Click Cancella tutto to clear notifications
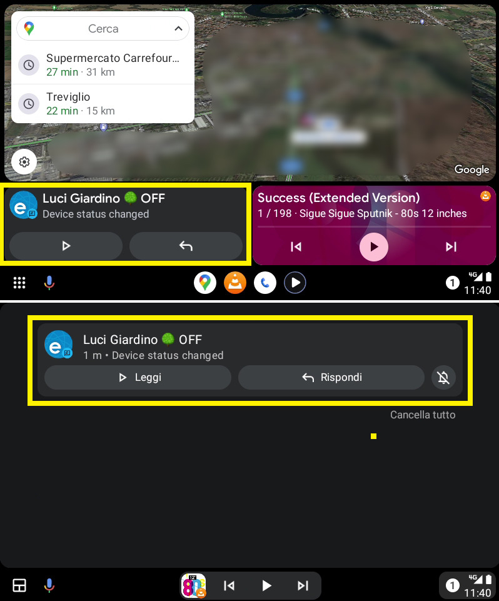The height and width of the screenshot is (601, 499). click(x=423, y=415)
